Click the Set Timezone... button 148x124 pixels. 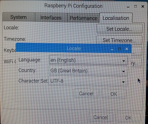pos(119,40)
